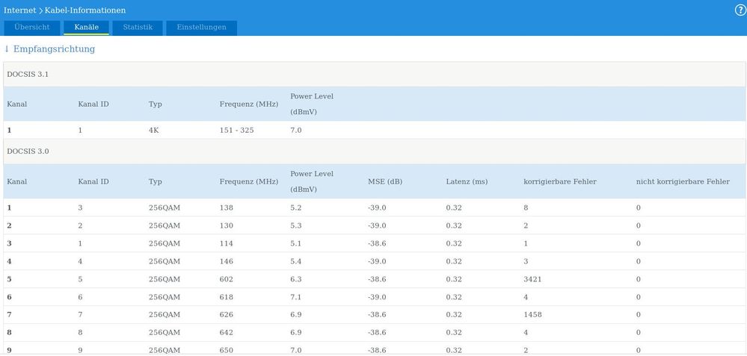Select frequency value 642

click(x=227, y=333)
